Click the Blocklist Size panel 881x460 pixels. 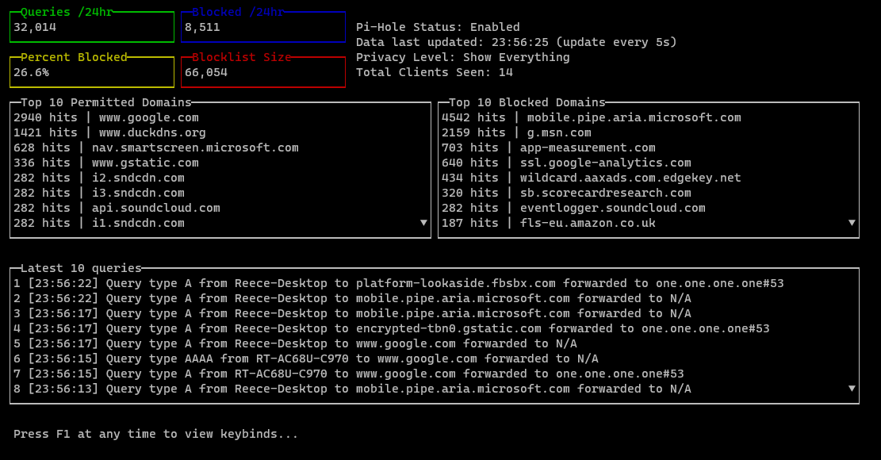262,72
